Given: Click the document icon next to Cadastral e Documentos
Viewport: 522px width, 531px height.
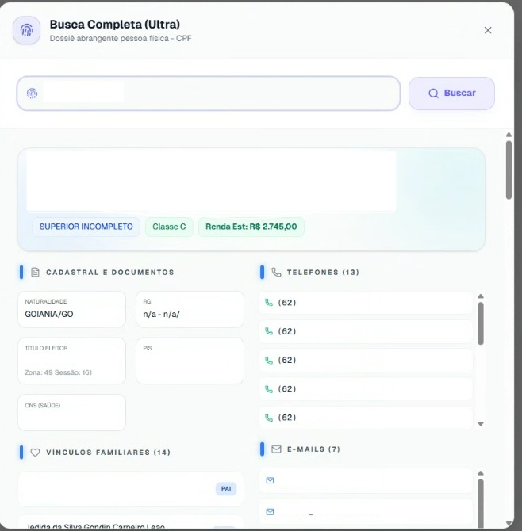Looking at the screenshot, I should point(35,273).
